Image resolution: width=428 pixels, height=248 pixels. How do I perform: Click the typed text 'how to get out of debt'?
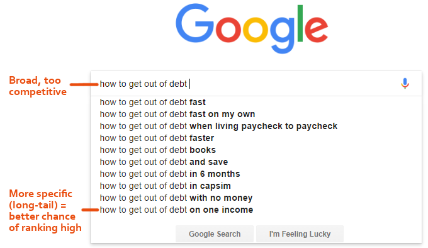tap(144, 84)
